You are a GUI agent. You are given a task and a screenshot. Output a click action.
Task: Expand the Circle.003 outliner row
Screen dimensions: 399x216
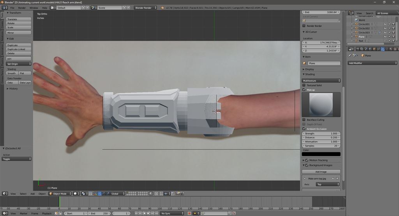352,33
